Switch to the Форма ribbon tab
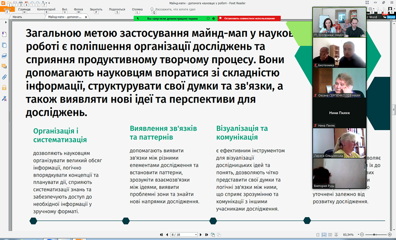Screen dimensions: 396x240 (79, 9)
